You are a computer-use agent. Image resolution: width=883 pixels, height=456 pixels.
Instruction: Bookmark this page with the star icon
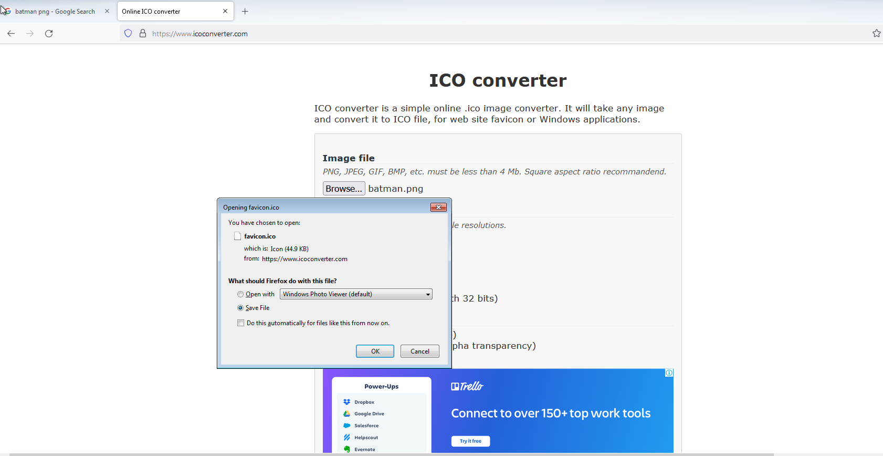(x=876, y=34)
